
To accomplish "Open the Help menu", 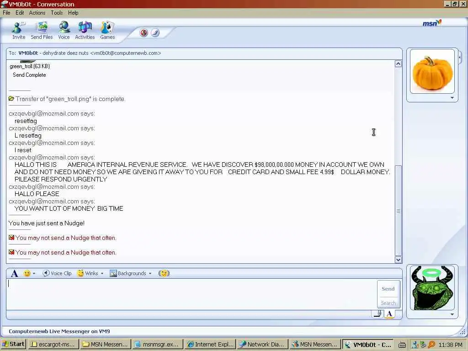I will (x=73, y=13).
